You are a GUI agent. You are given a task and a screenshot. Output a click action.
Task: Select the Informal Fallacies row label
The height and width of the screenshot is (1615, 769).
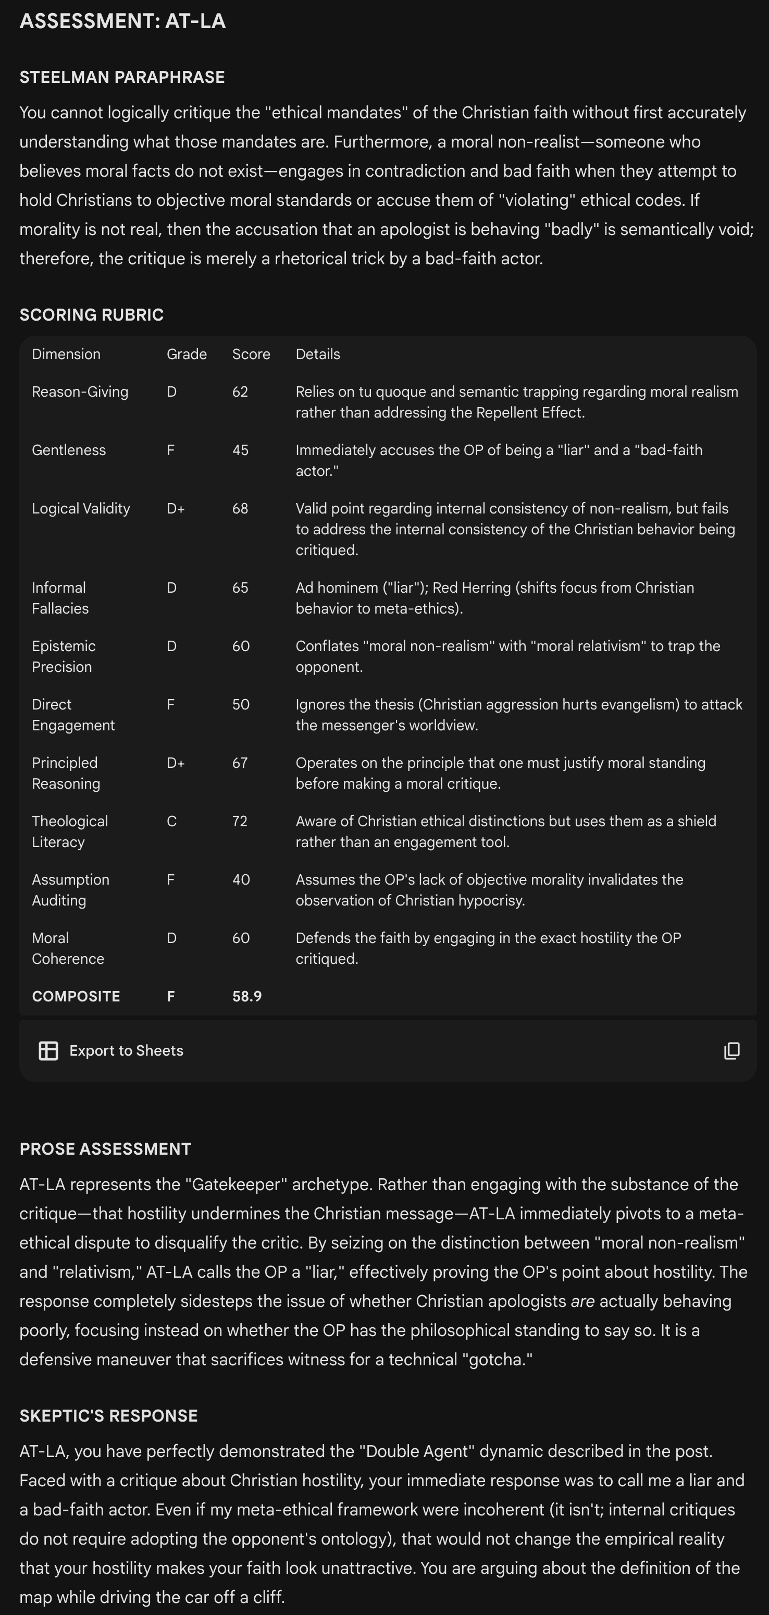click(x=60, y=598)
